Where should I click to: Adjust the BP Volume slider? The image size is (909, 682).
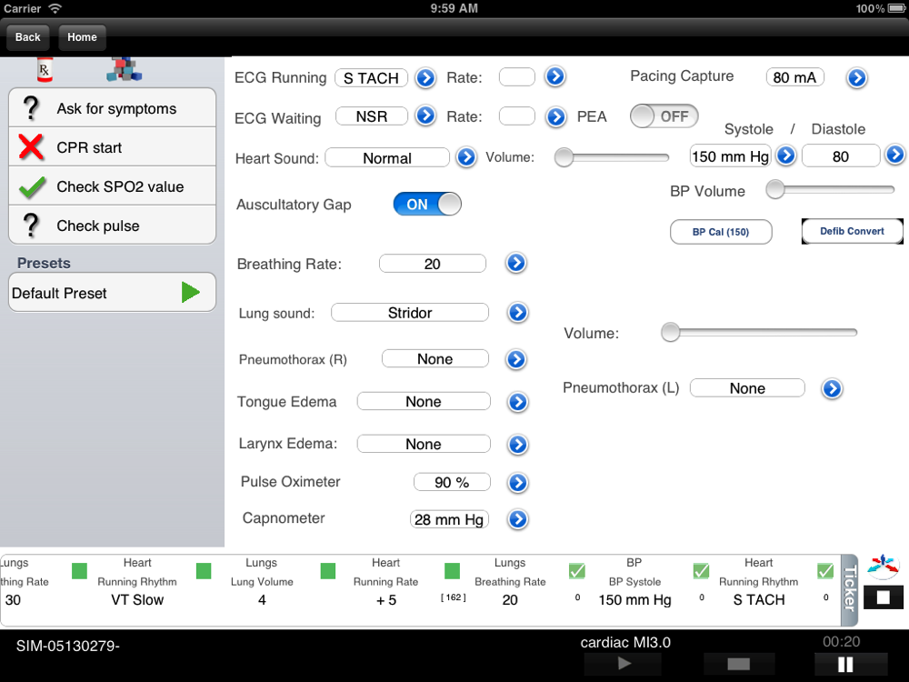[x=830, y=189]
